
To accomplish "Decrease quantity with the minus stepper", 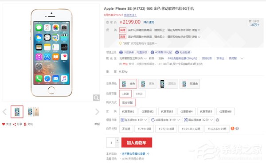I will pyautogui.click(x=117, y=145).
